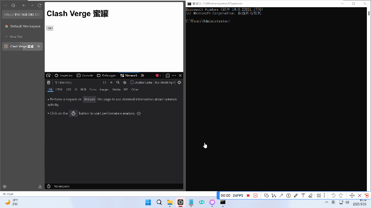This screenshot has height=208, width=371.
Task: Select the mosaic blur tool
Action: click(319, 196)
